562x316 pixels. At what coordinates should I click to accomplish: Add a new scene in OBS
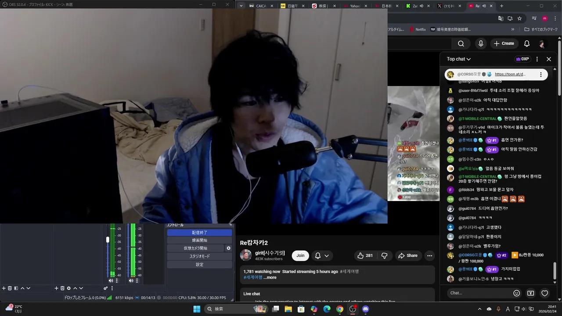coord(4,288)
